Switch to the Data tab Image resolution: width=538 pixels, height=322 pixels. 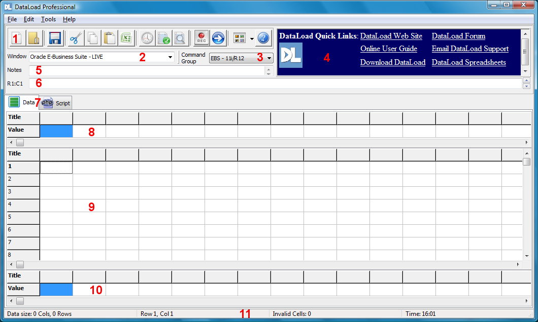pos(23,102)
